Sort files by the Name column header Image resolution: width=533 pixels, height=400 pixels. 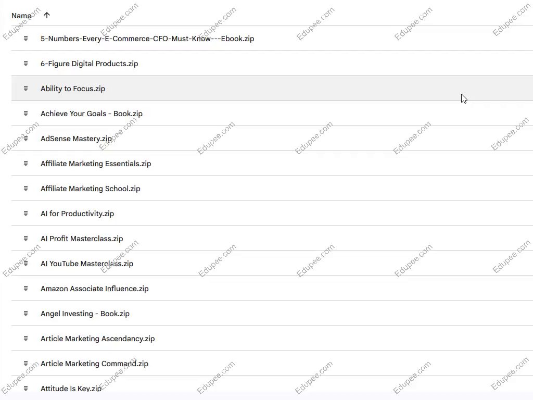coord(21,16)
